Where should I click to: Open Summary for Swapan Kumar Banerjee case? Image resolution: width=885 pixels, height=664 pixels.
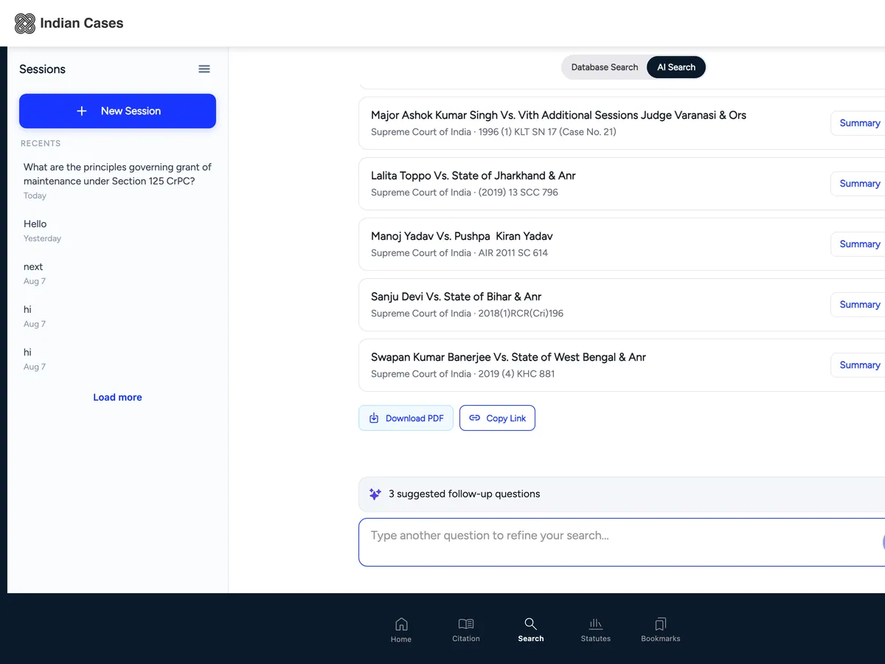859,365
